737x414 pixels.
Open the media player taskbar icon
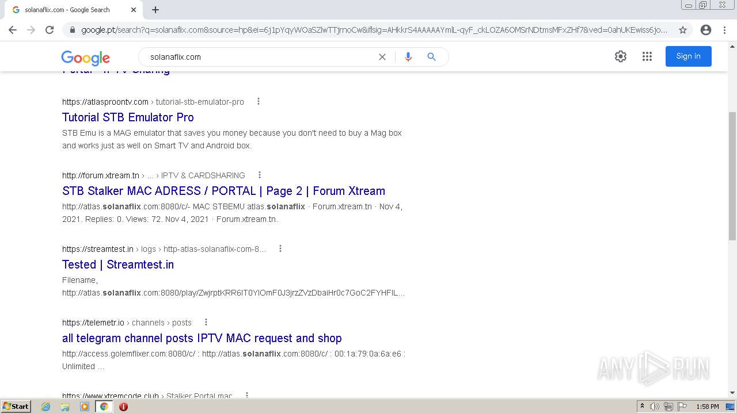[85, 407]
